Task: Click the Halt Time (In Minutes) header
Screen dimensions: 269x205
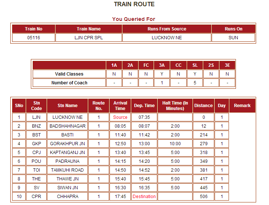Action: [x=175, y=106]
